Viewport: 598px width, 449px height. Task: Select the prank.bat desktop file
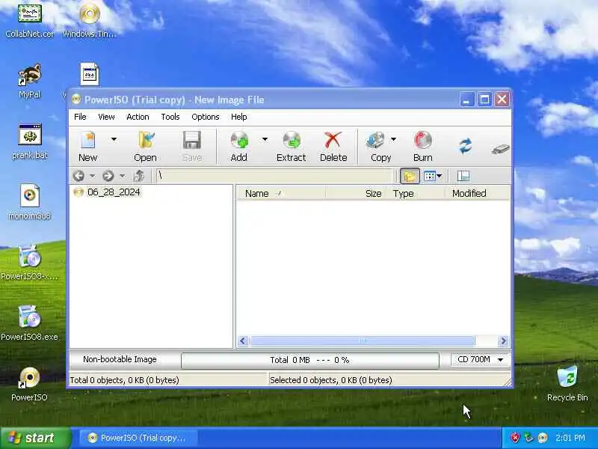[x=29, y=141]
